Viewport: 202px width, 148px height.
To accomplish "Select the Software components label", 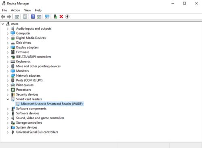I will pyautogui.click(x=31, y=109).
